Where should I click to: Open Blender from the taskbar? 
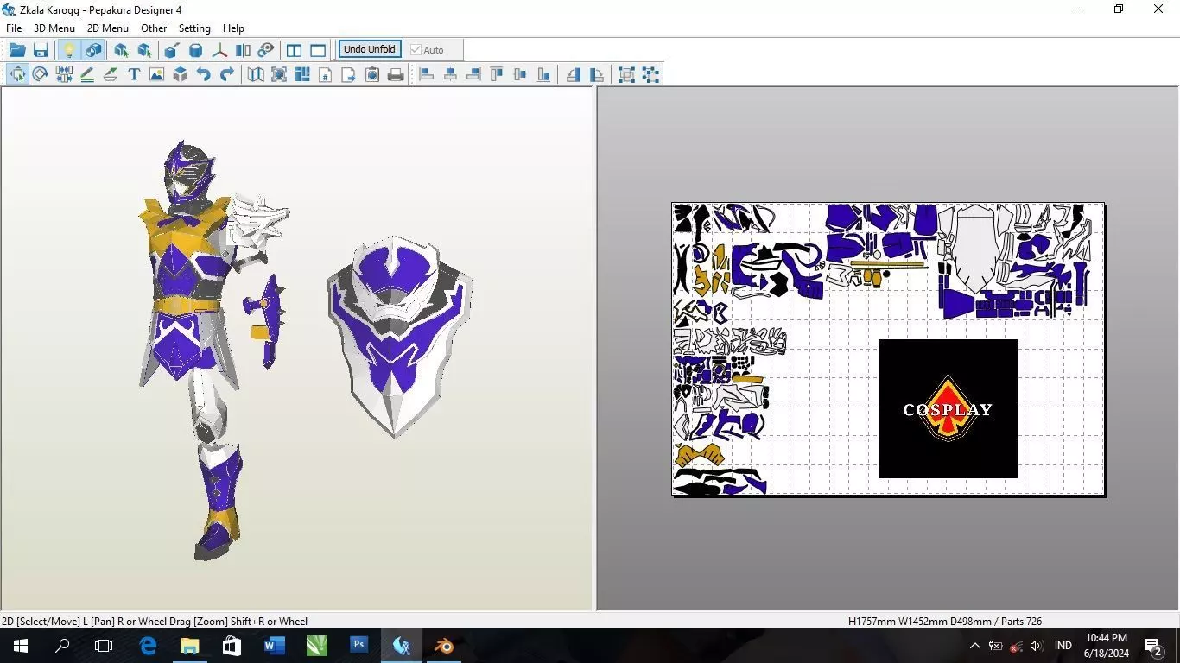click(443, 646)
